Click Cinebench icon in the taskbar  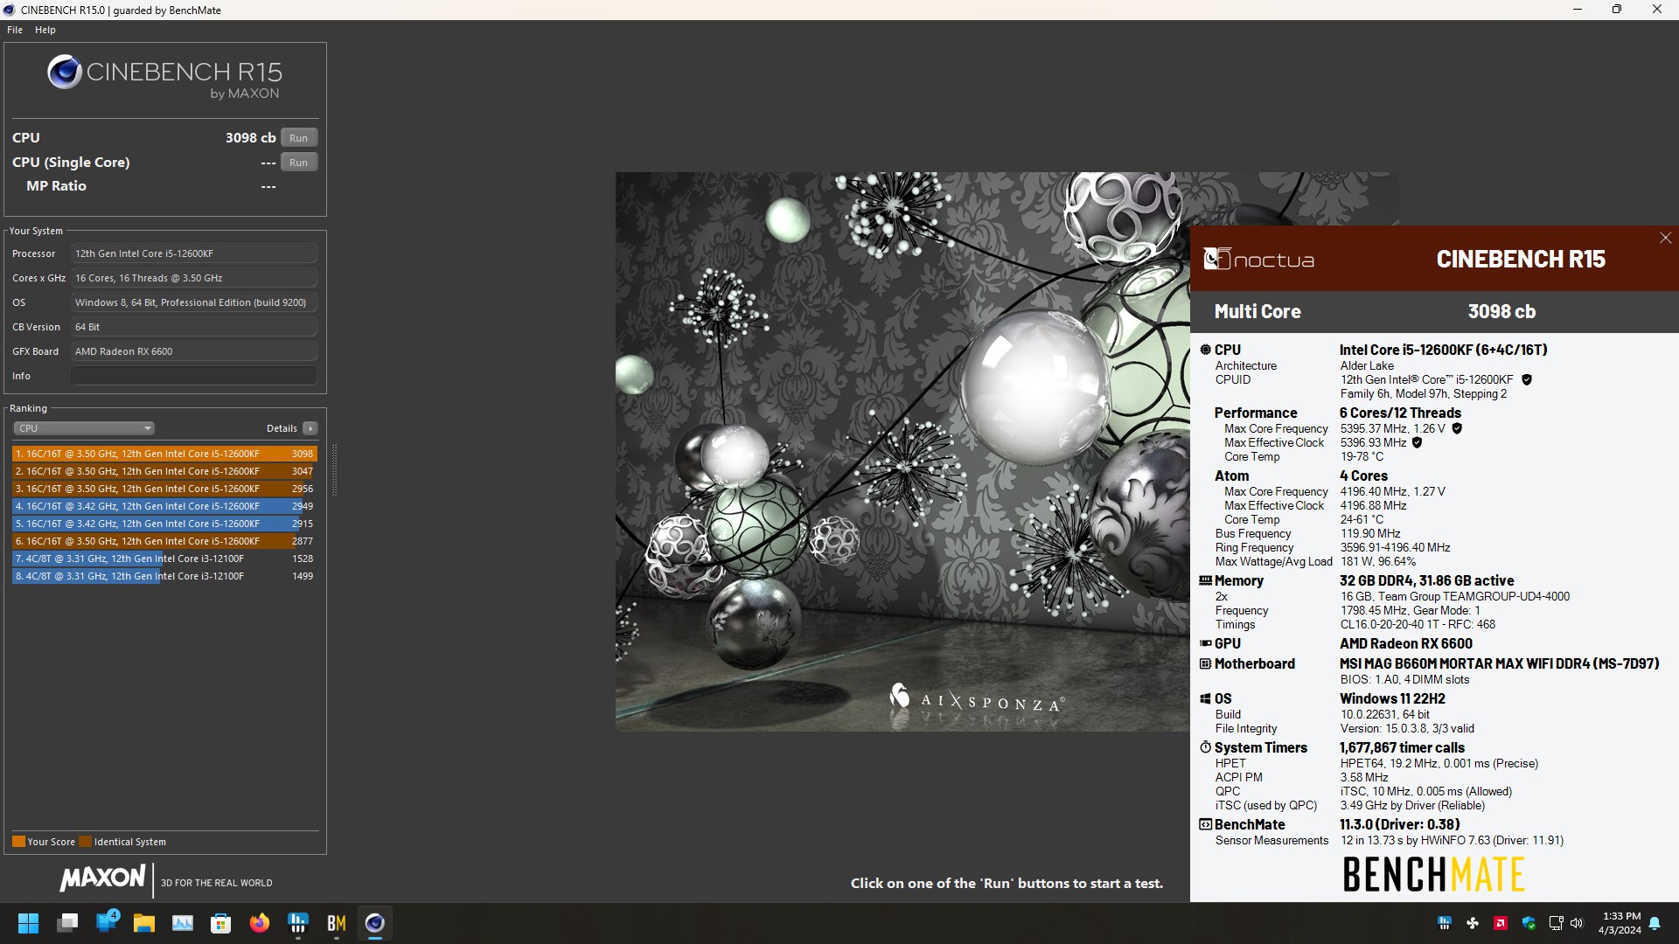(x=375, y=923)
